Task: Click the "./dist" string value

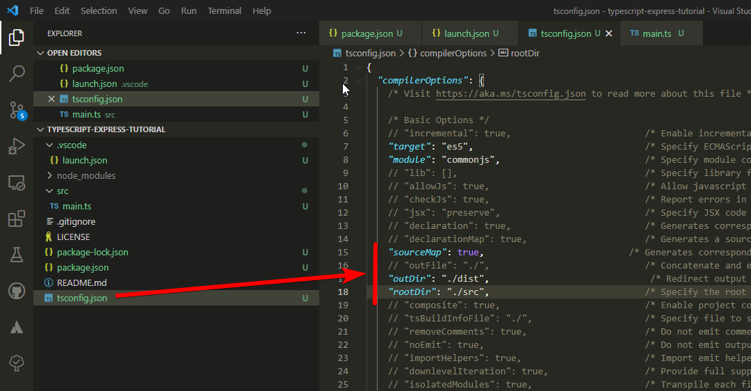Action: point(462,279)
